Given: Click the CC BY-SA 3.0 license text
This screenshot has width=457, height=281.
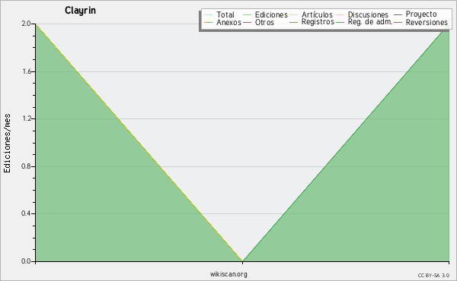Looking at the screenshot, I should click(x=433, y=275).
